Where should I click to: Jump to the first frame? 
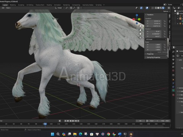[65, 121]
